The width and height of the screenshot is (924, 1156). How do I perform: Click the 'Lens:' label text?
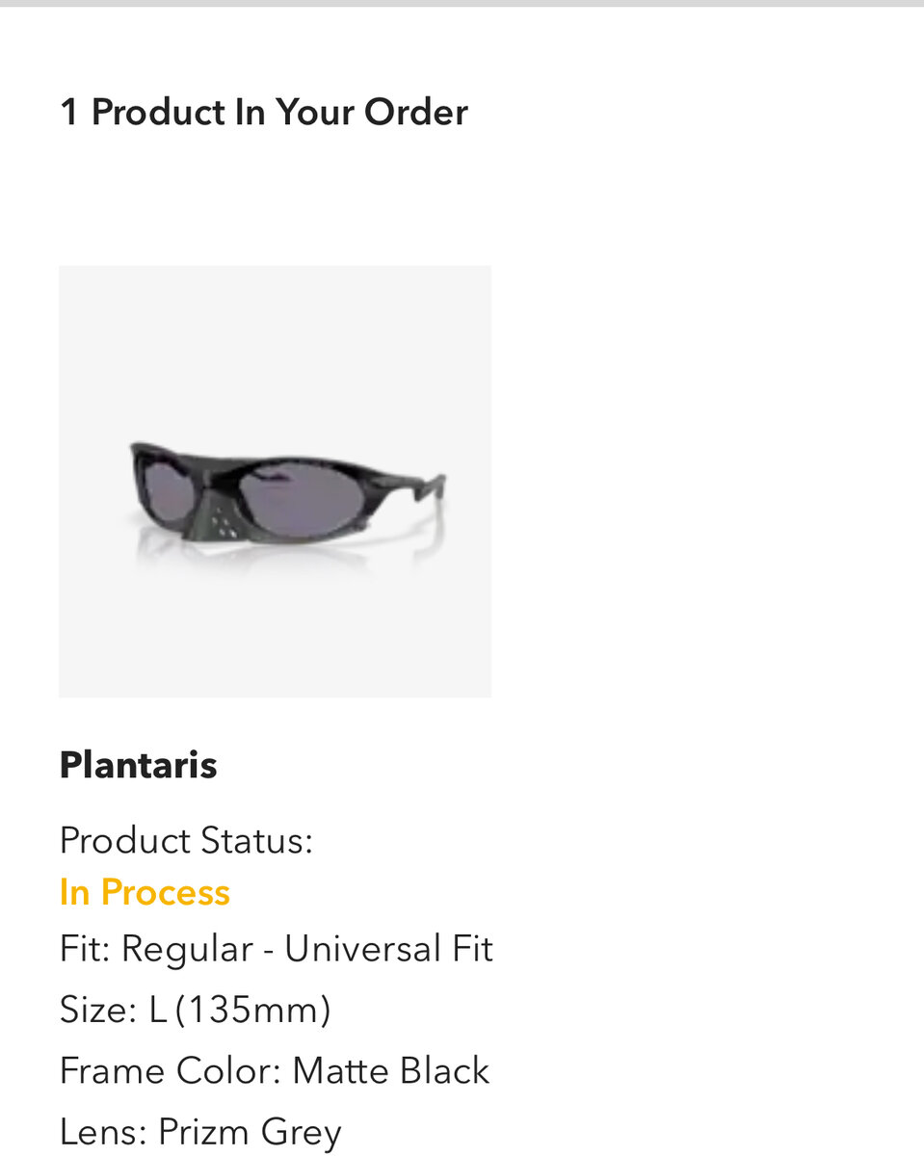point(103,1132)
